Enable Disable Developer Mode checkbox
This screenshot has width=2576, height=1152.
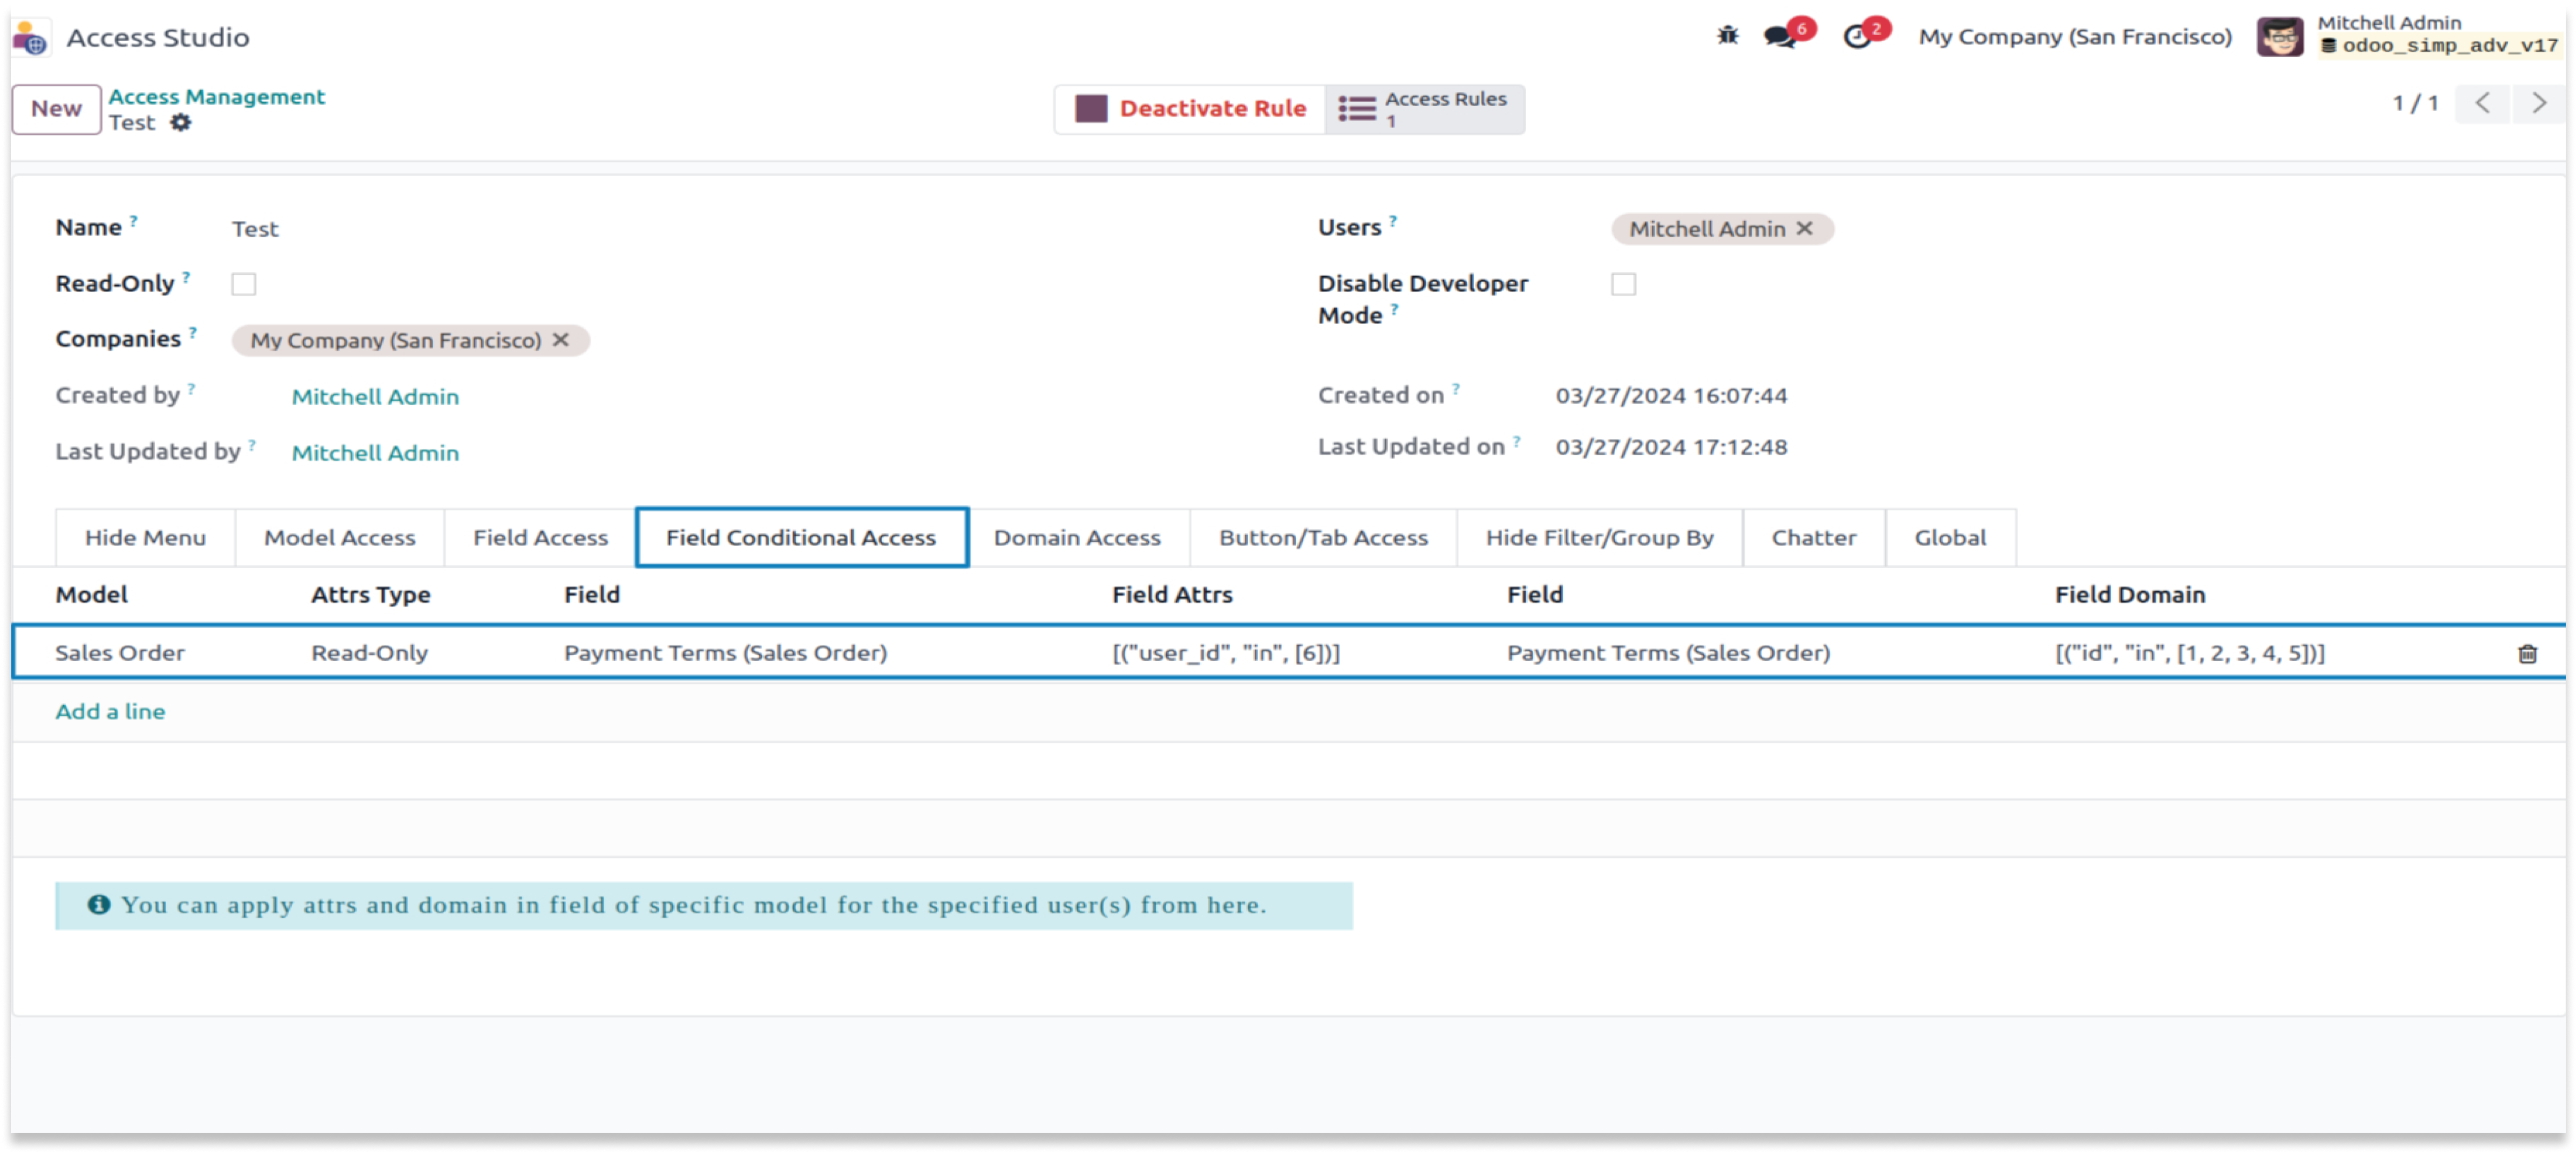[1623, 284]
